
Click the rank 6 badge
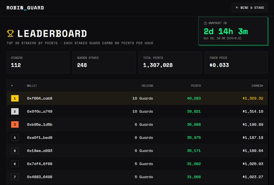click(15, 164)
